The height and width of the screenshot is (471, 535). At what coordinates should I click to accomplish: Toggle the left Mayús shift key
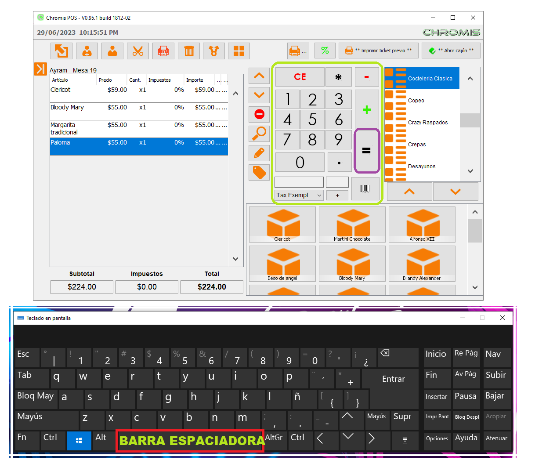47,420
